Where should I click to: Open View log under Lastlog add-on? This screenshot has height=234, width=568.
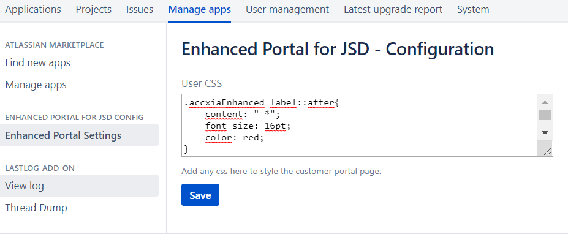[79, 186]
